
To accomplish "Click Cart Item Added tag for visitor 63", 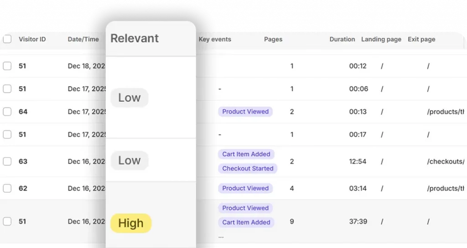I will click(x=246, y=154).
